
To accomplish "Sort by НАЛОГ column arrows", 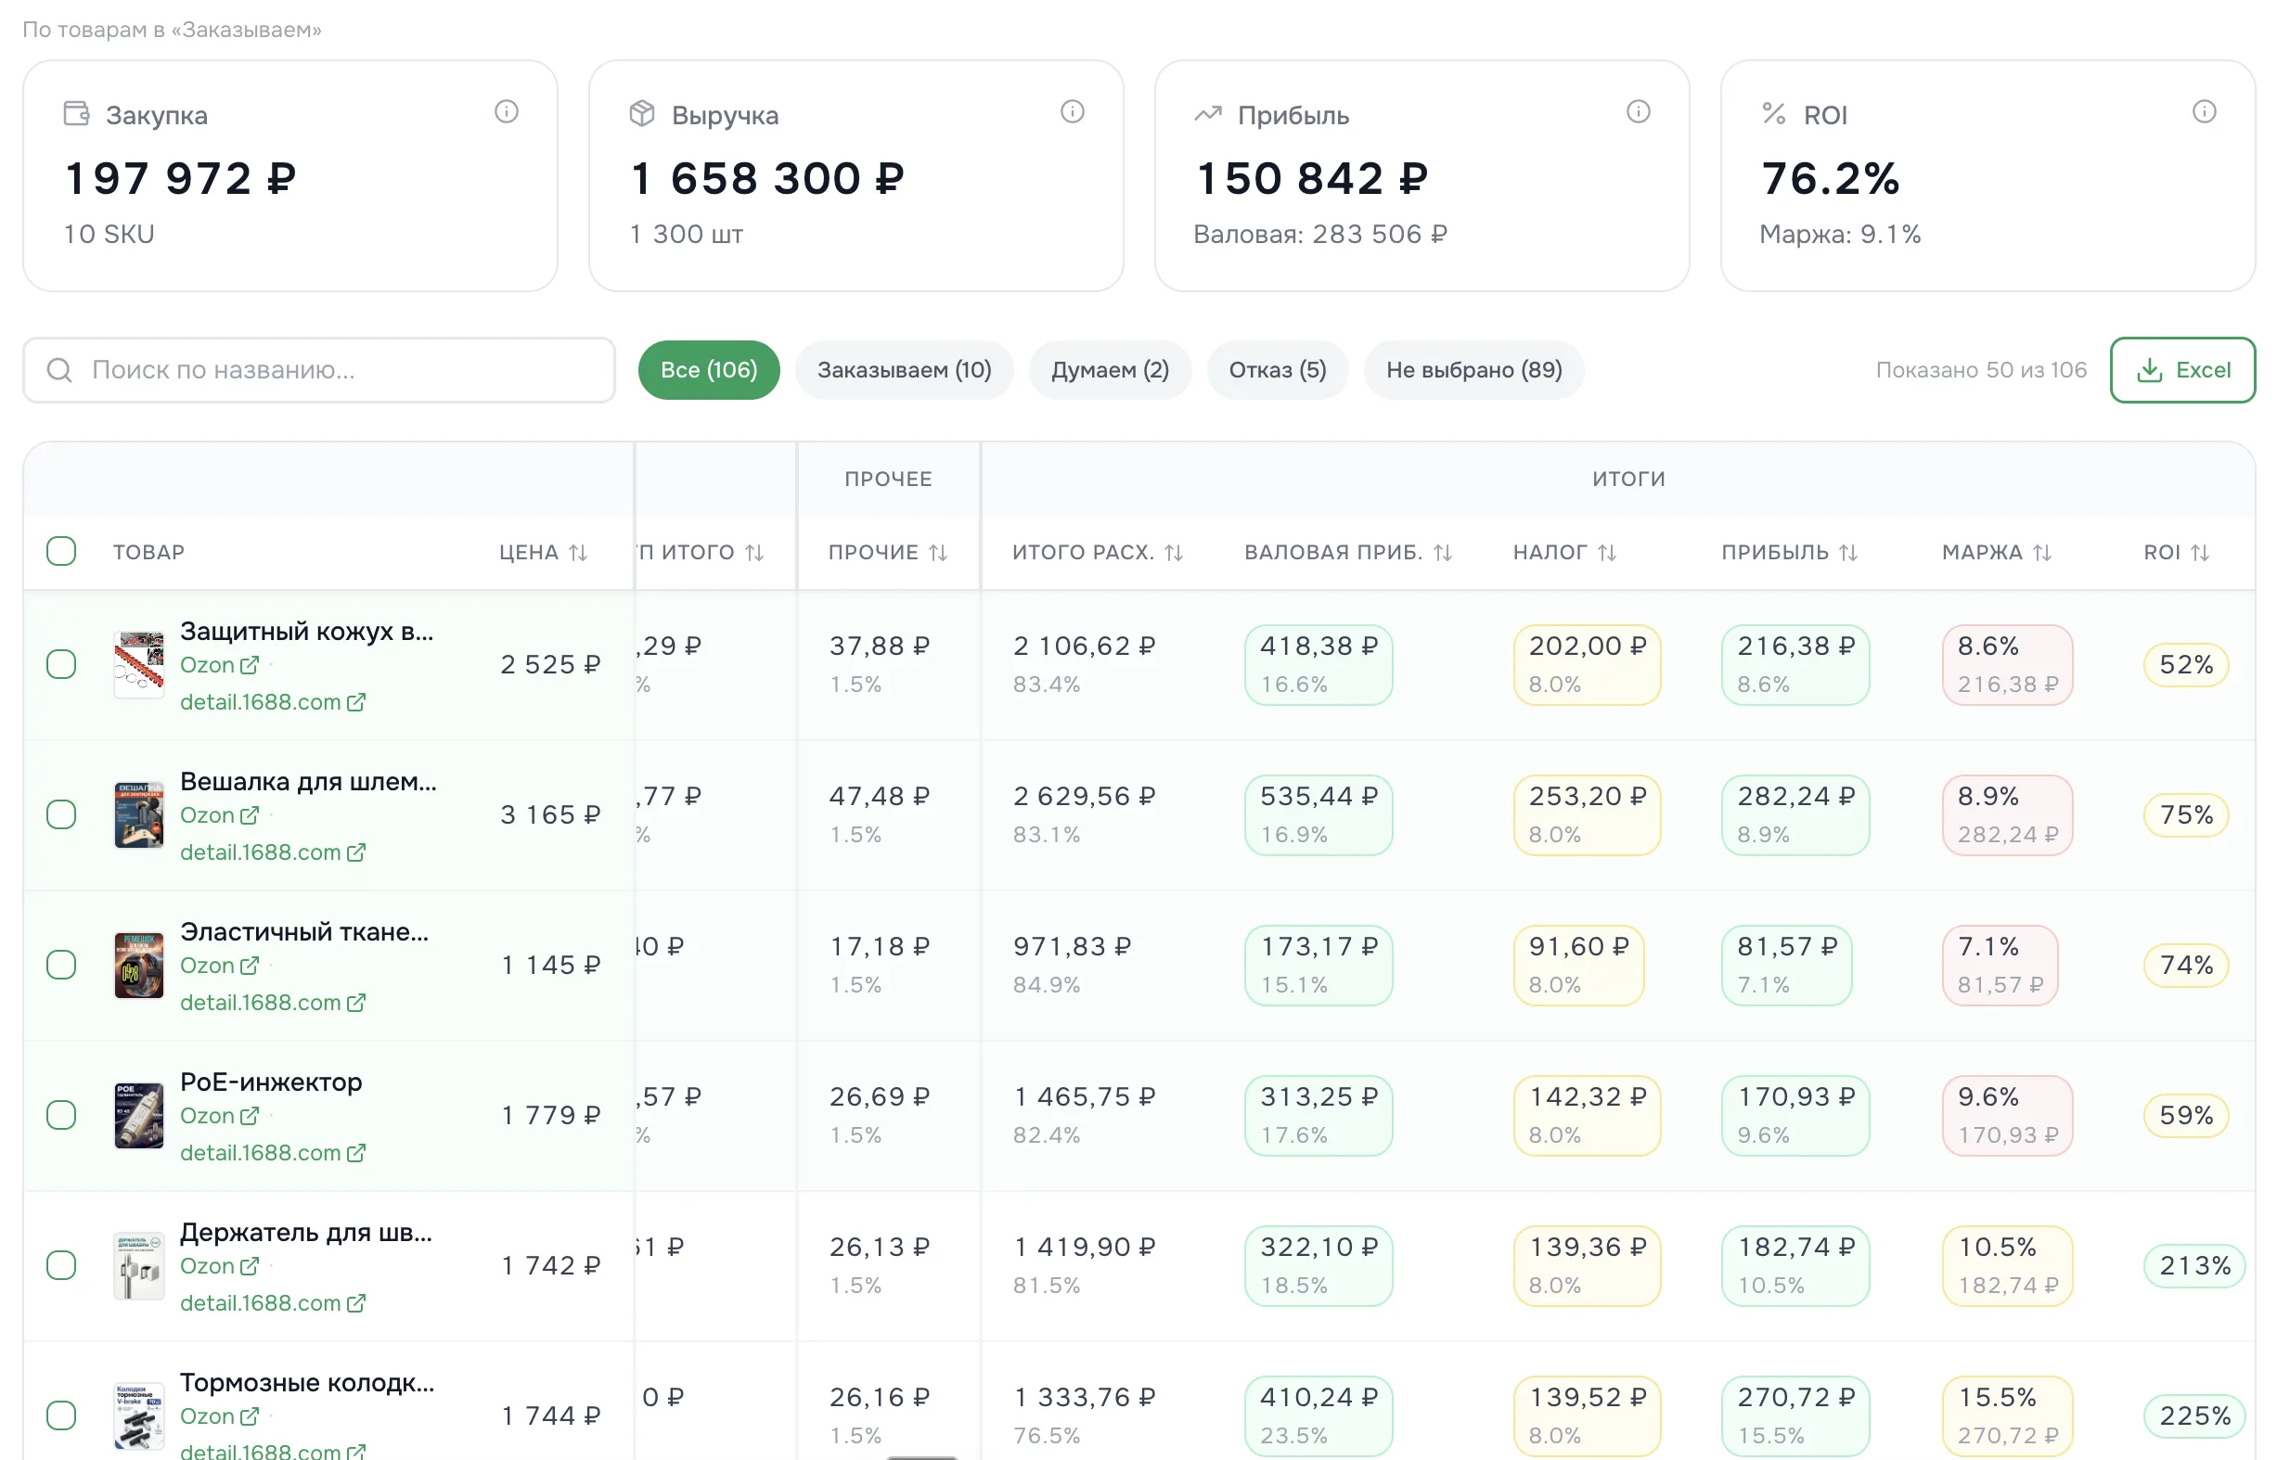I will click(x=1606, y=553).
